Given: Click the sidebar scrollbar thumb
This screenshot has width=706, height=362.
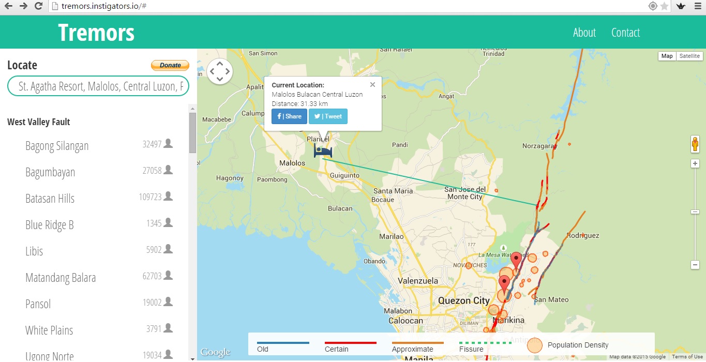Looking at the screenshot, I should pyautogui.click(x=192, y=133).
